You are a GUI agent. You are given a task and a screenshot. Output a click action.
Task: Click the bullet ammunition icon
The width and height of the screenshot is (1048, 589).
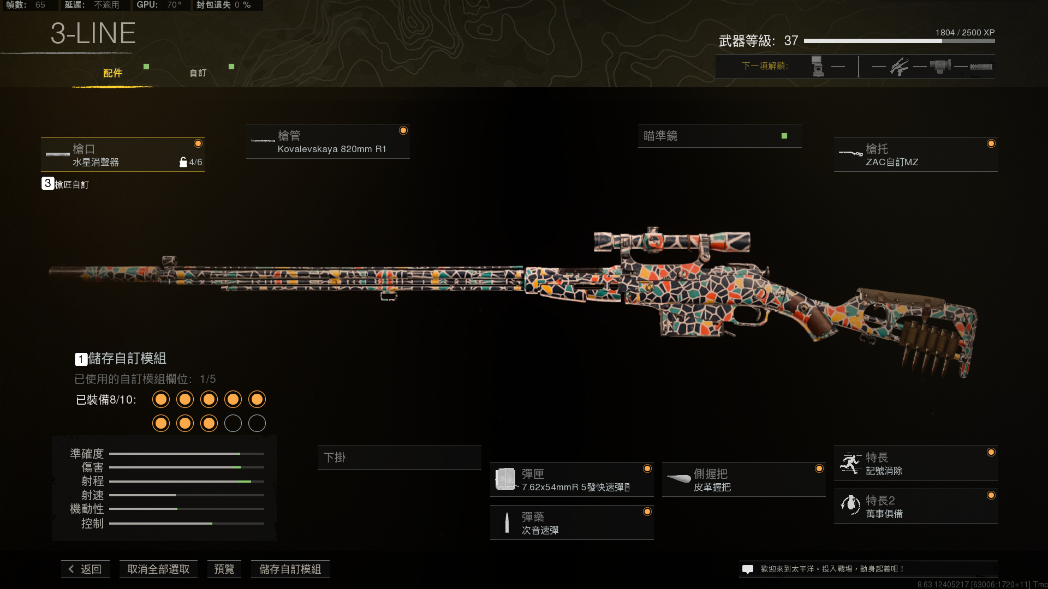[x=507, y=522]
